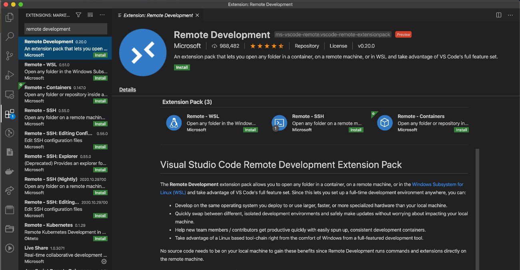Open the Git graph activity bar icon

pos(9,133)
